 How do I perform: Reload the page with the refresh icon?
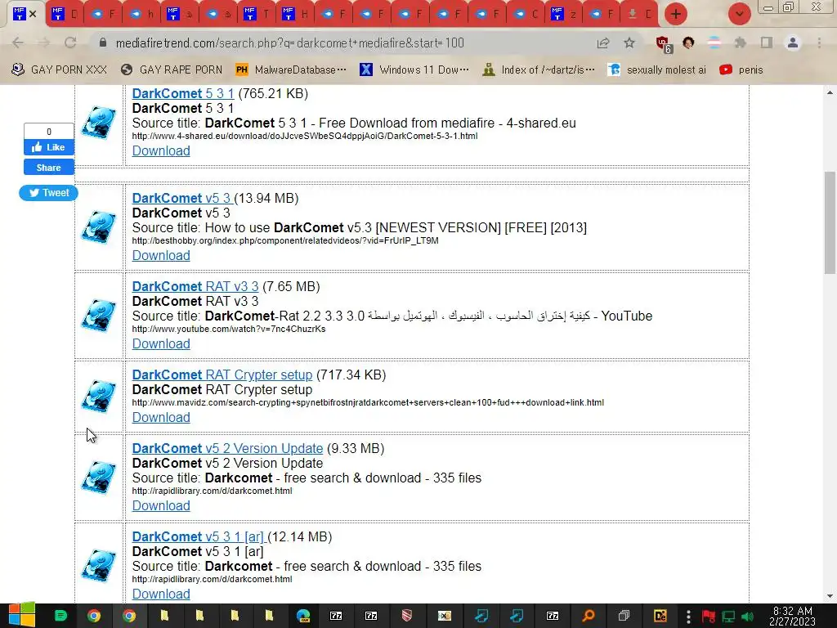tap(70, 43)
